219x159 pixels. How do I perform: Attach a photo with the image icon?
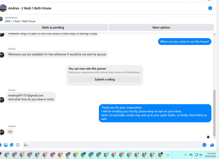coord(6,145)
